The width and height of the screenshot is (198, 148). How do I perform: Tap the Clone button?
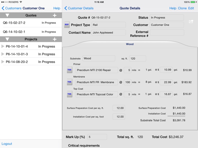pyautogui.click(x=182, y=8)
